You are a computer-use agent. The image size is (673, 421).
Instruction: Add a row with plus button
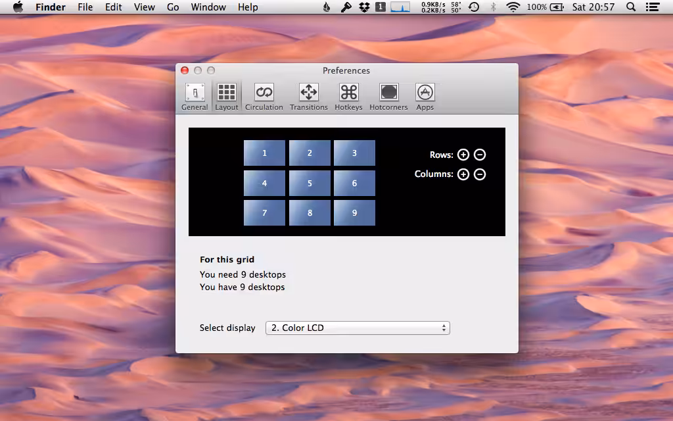tap(463, 155)
